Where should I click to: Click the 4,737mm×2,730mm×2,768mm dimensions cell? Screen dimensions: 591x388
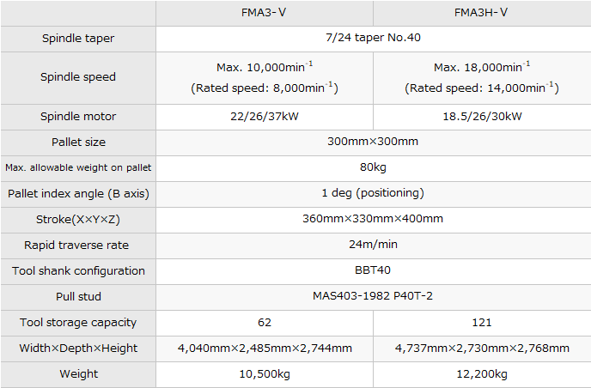click(x=481, y=349)
